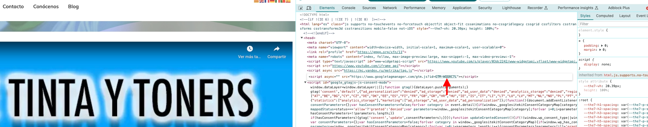Select the Italian flag language icon
This screenshot has width=648, height=127.
pos(278,1)
